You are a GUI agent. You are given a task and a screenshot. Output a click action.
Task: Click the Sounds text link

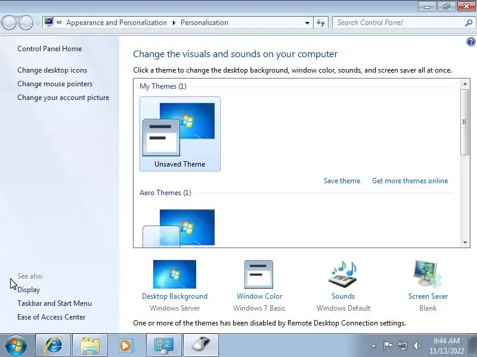pyautogui.click(x=343, y=296)
